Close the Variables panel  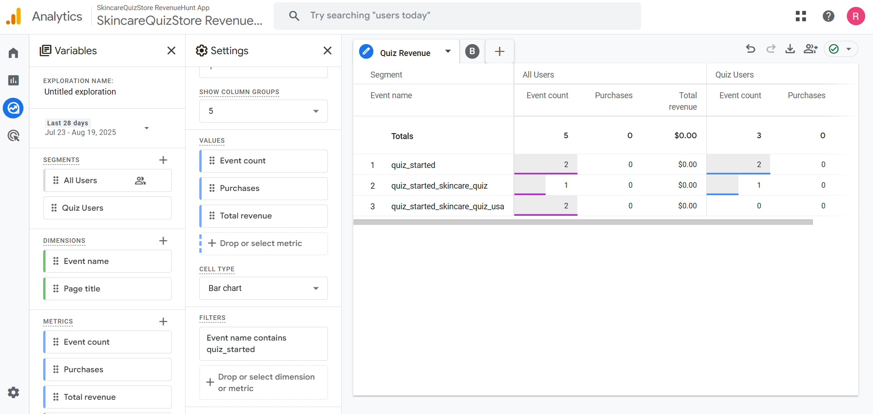pyautogui.click(x=171, y=50)
